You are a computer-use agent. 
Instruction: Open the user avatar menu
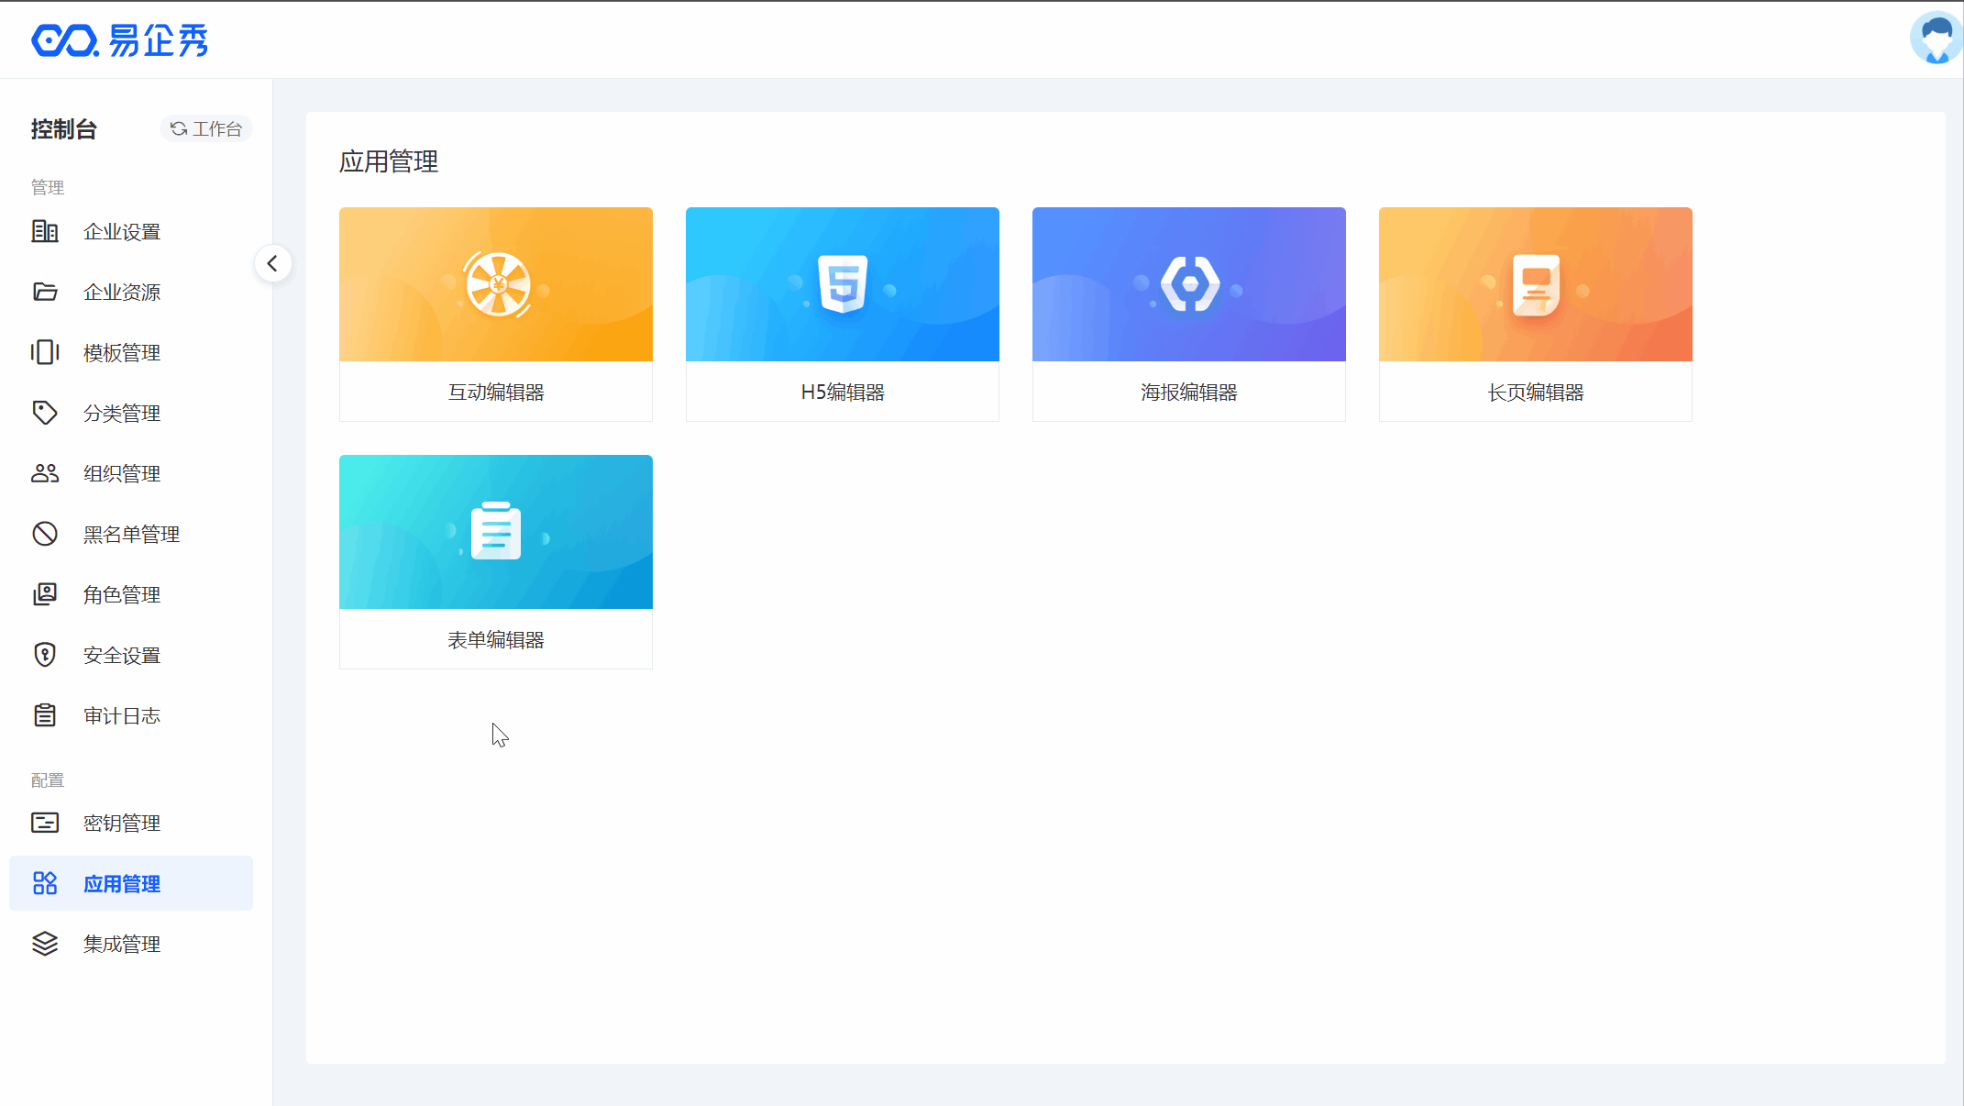1936,39
